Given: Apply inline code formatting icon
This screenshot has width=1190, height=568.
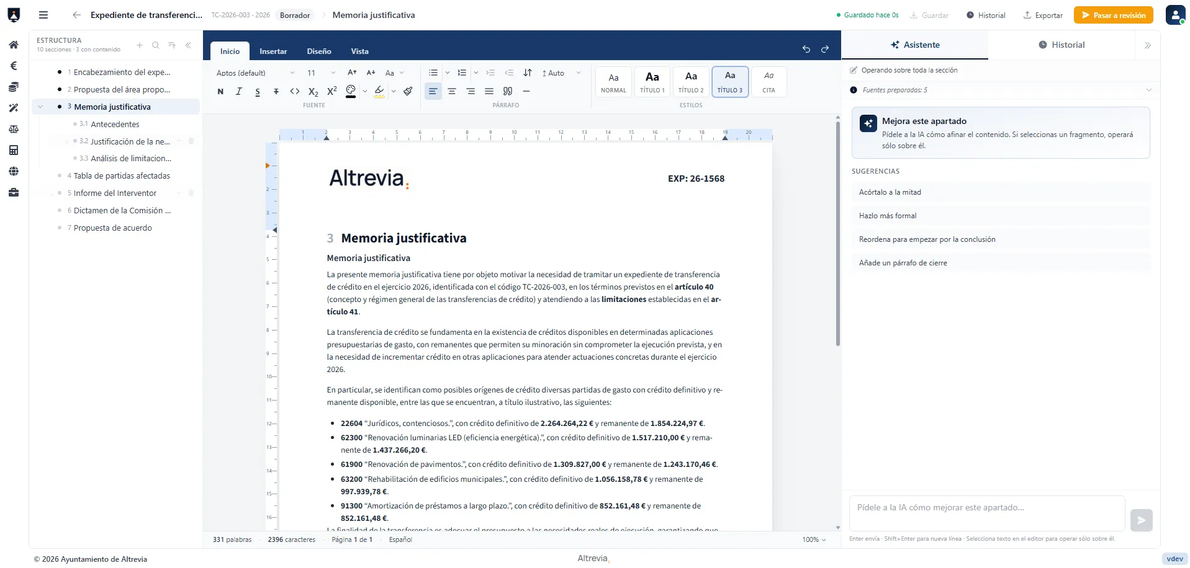Looking at the screenshot, I should coord(295,91).
